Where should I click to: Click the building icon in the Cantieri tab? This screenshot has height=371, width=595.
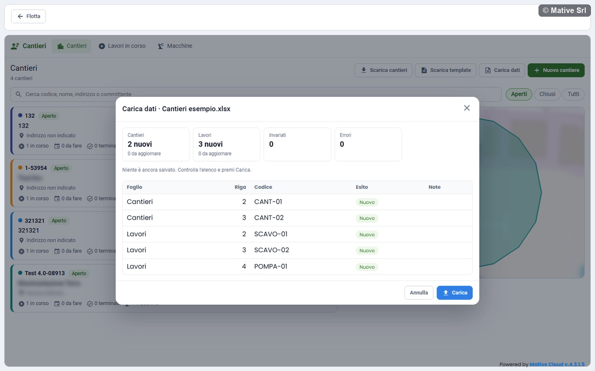(60, 46)
